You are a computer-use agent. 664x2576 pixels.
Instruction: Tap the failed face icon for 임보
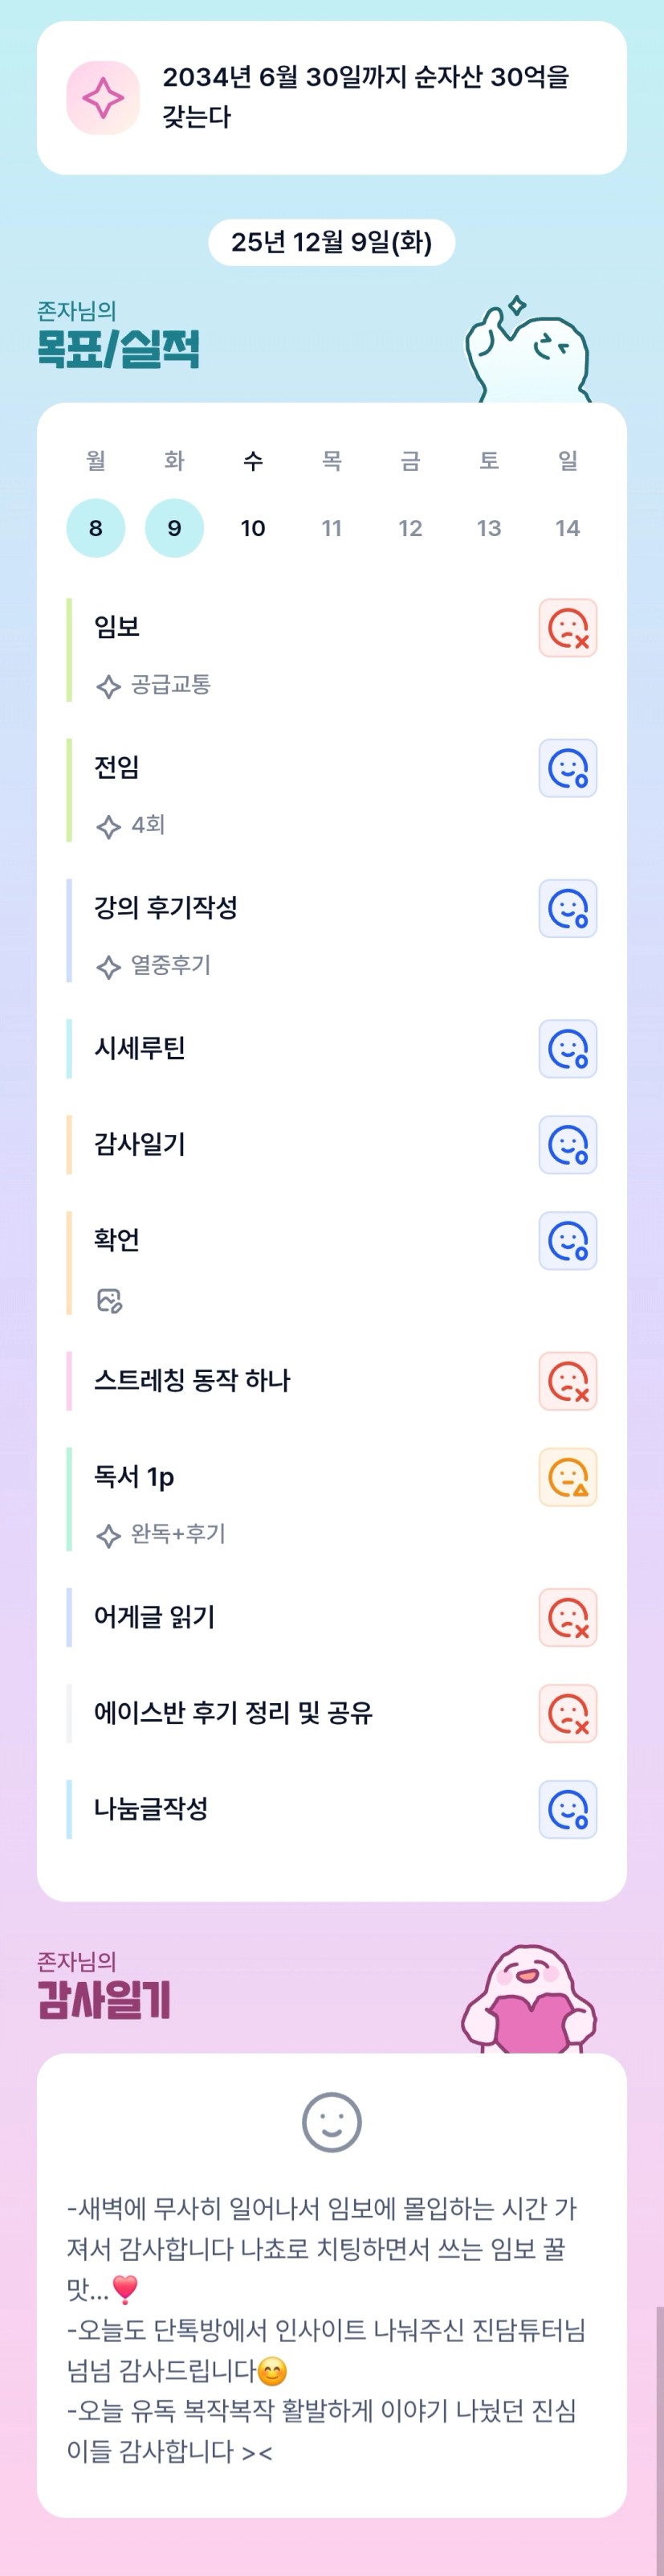pyautogui.click(x=567, y=628)
